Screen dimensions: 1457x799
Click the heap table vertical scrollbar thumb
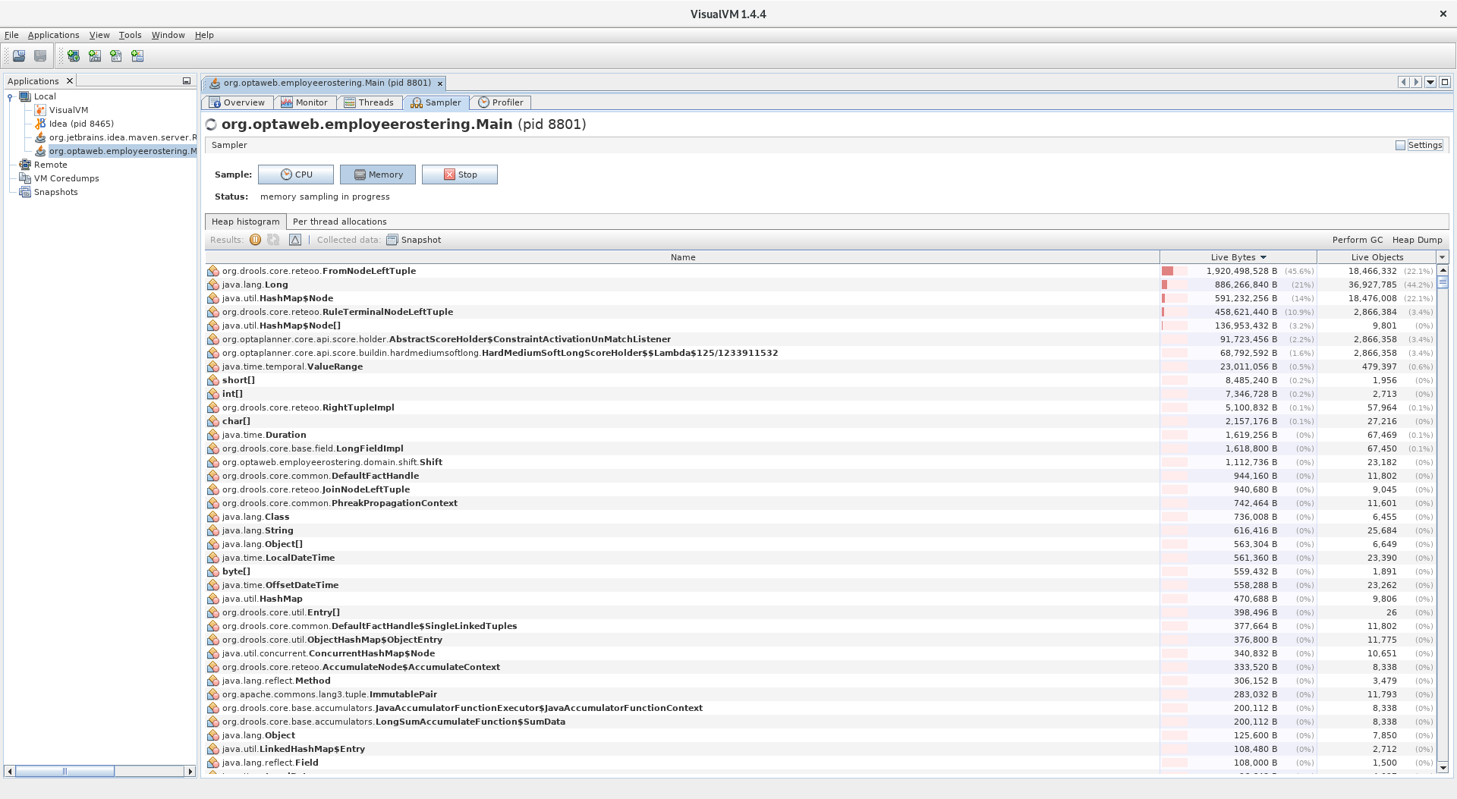point(1443,282)
